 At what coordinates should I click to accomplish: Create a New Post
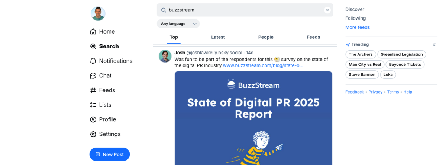[x=110, y=154]
